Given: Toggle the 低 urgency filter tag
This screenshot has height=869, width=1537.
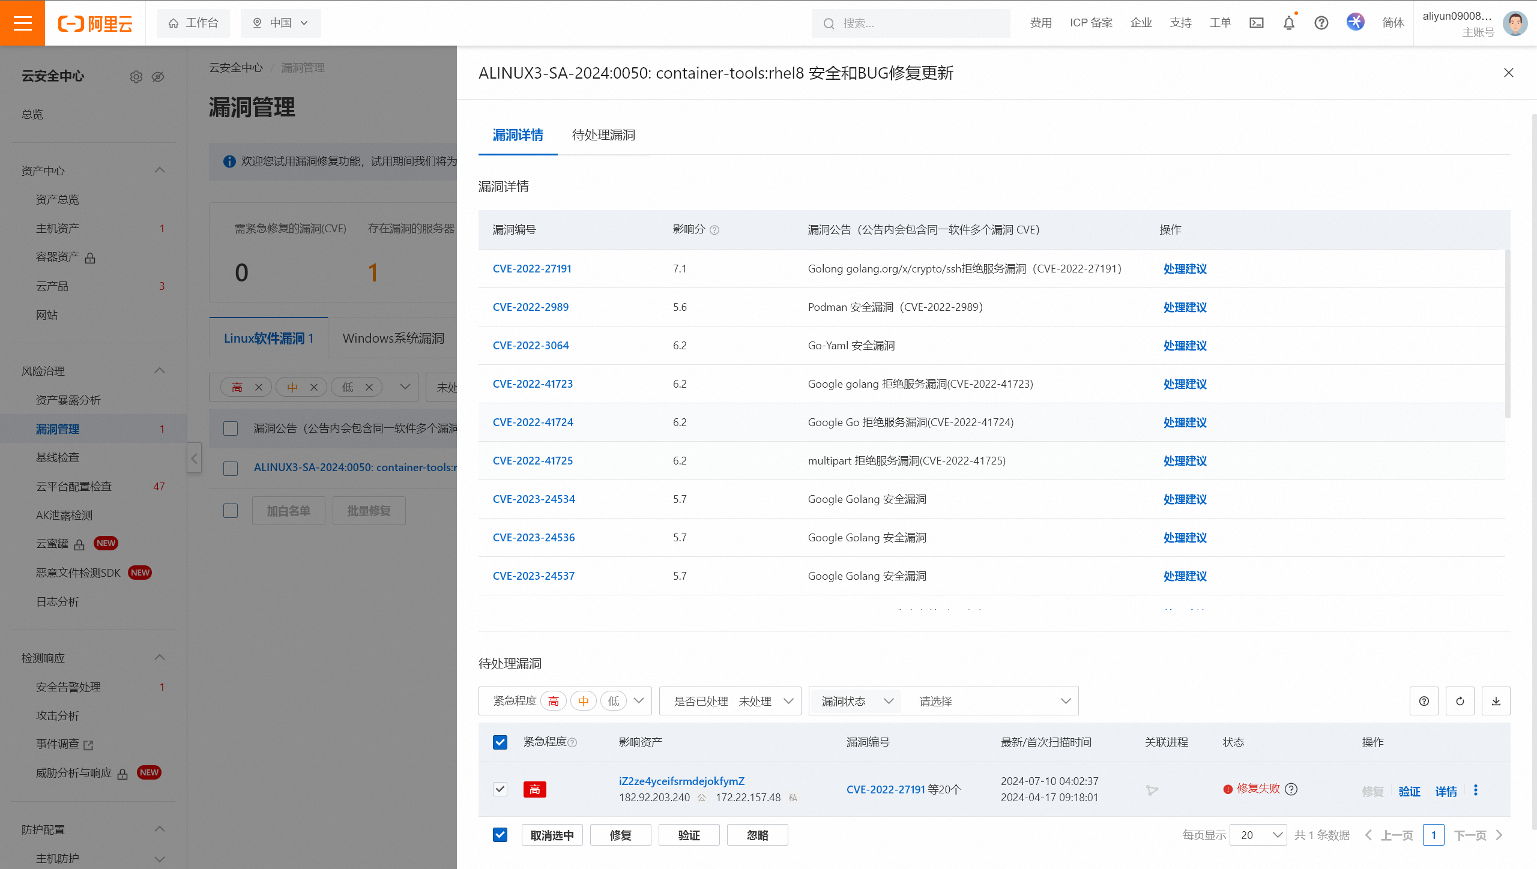Looking at the screenshot, I should click(614, 701).
